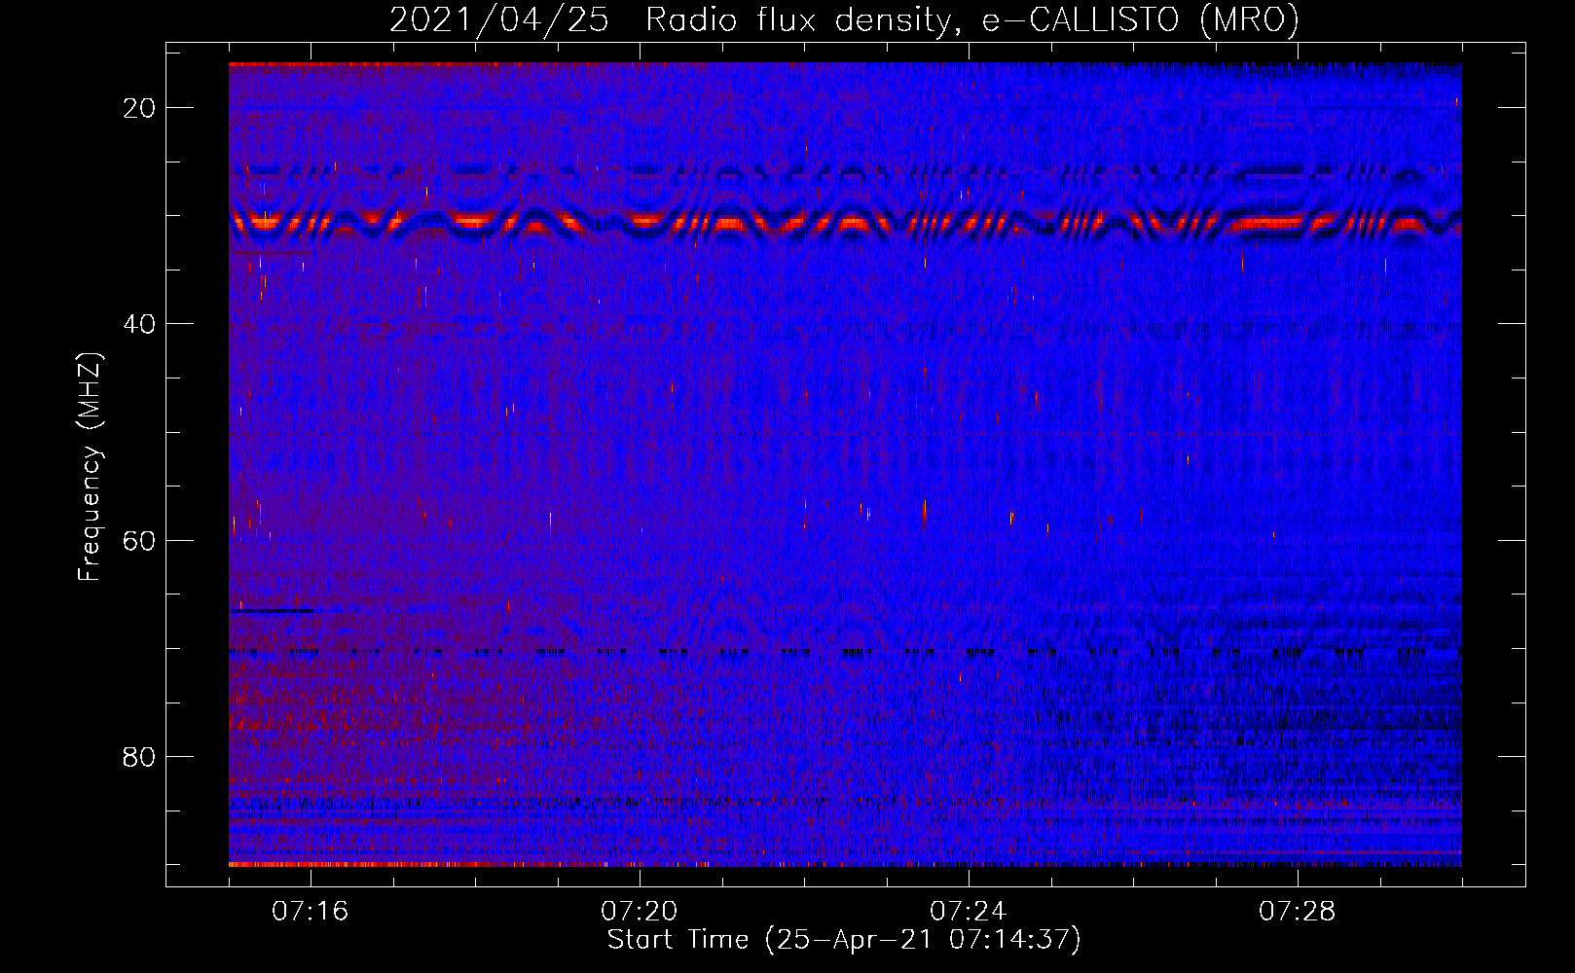Click the 07:24 time tick label
The width and height of the screenshot is (1575, 973).
[x=969, y=911]
